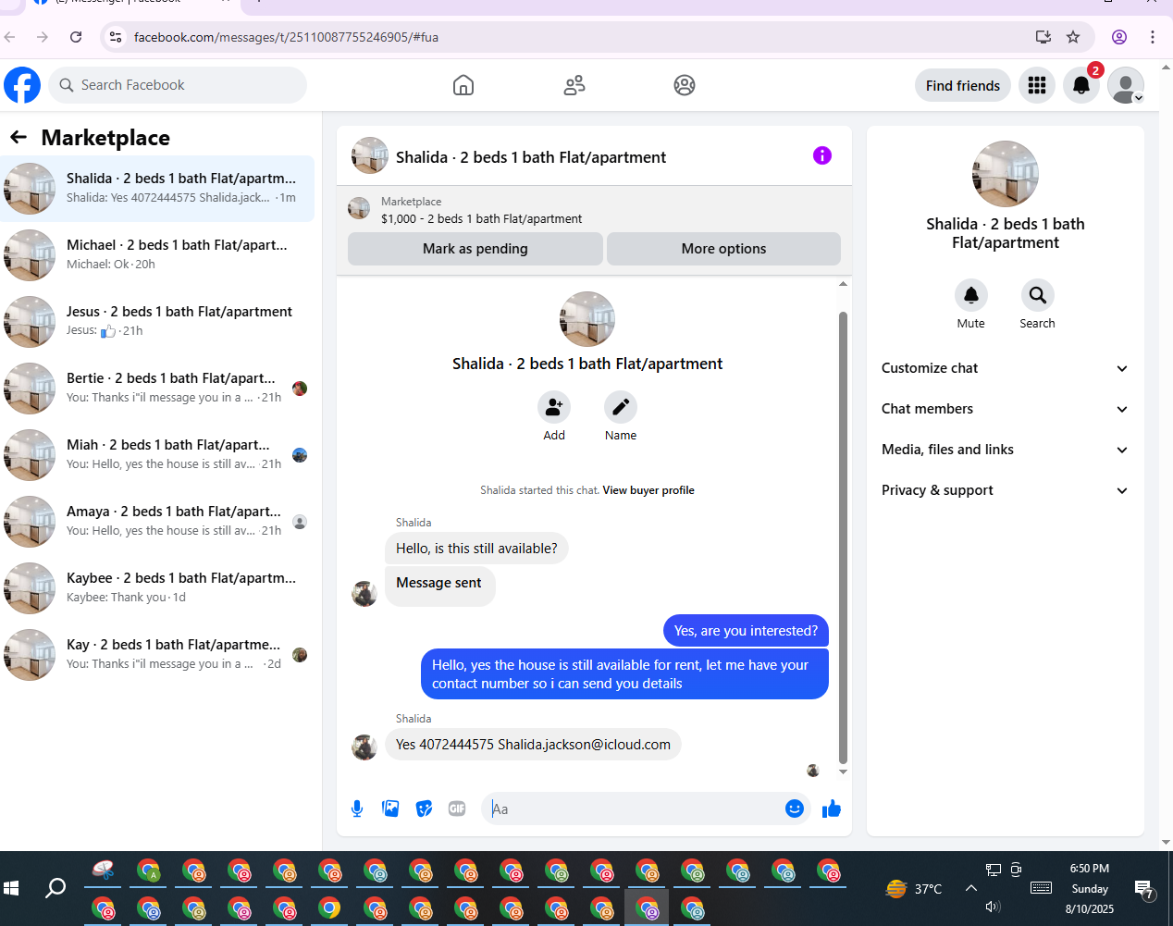Click Find friends button

click(963, 85)
